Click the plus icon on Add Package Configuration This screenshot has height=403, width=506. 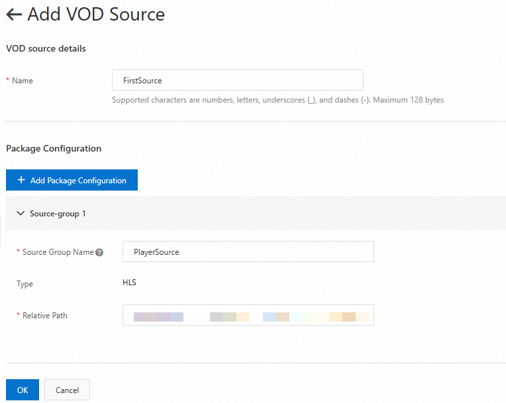pyautogui.click(x=21, y=180)
